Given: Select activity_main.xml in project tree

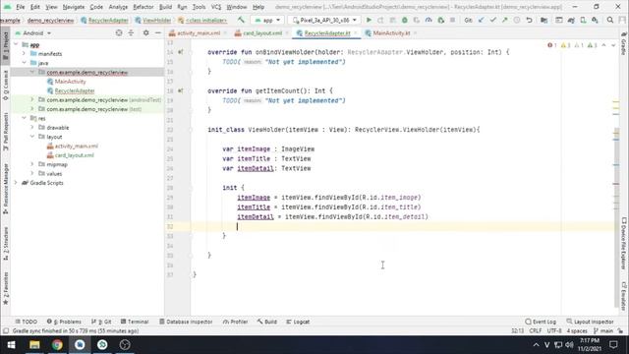Looking at the screenshot, I should [x=77, y=147].
